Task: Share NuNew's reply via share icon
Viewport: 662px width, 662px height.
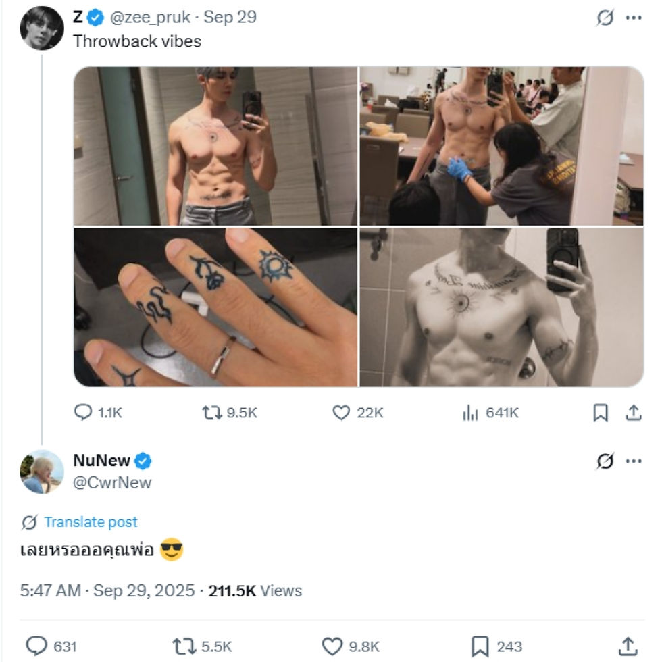Action: pos(628,646)
